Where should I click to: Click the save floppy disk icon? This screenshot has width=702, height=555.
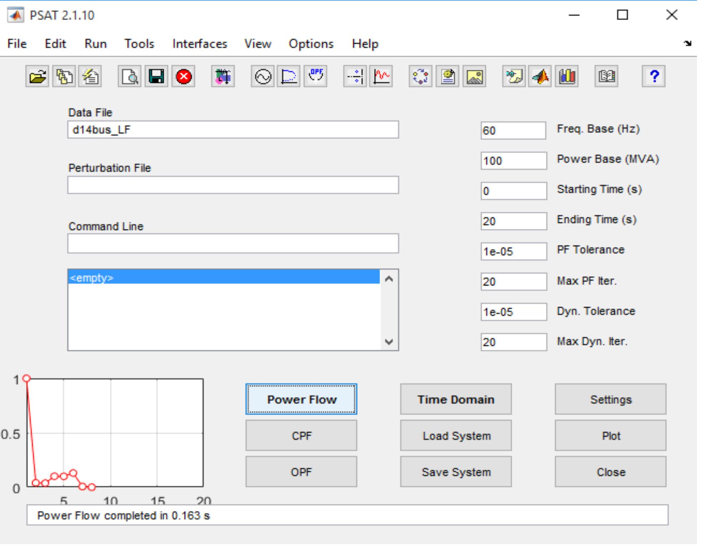coord(156,76)
